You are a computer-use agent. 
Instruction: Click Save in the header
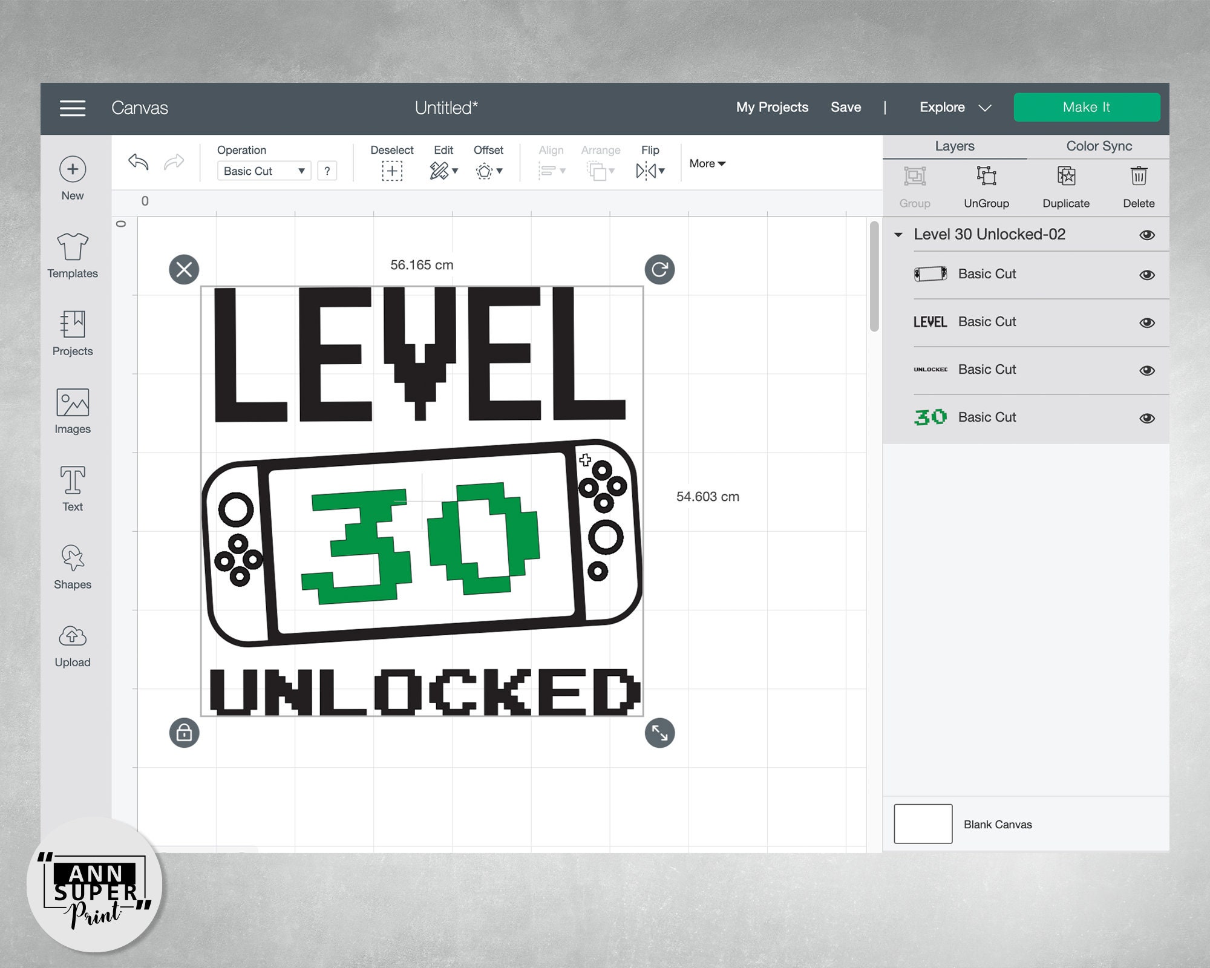[x=846, y=107]
